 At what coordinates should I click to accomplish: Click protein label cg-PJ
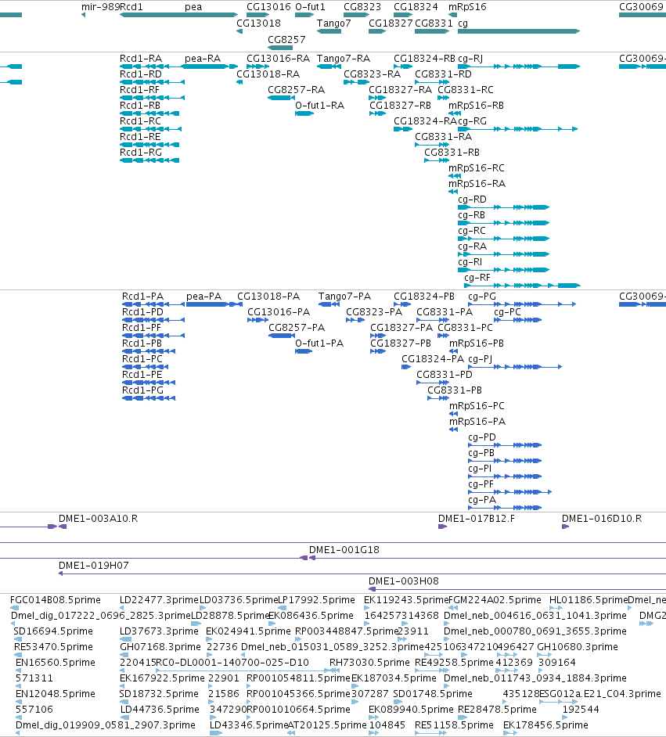tap(481, 359)
